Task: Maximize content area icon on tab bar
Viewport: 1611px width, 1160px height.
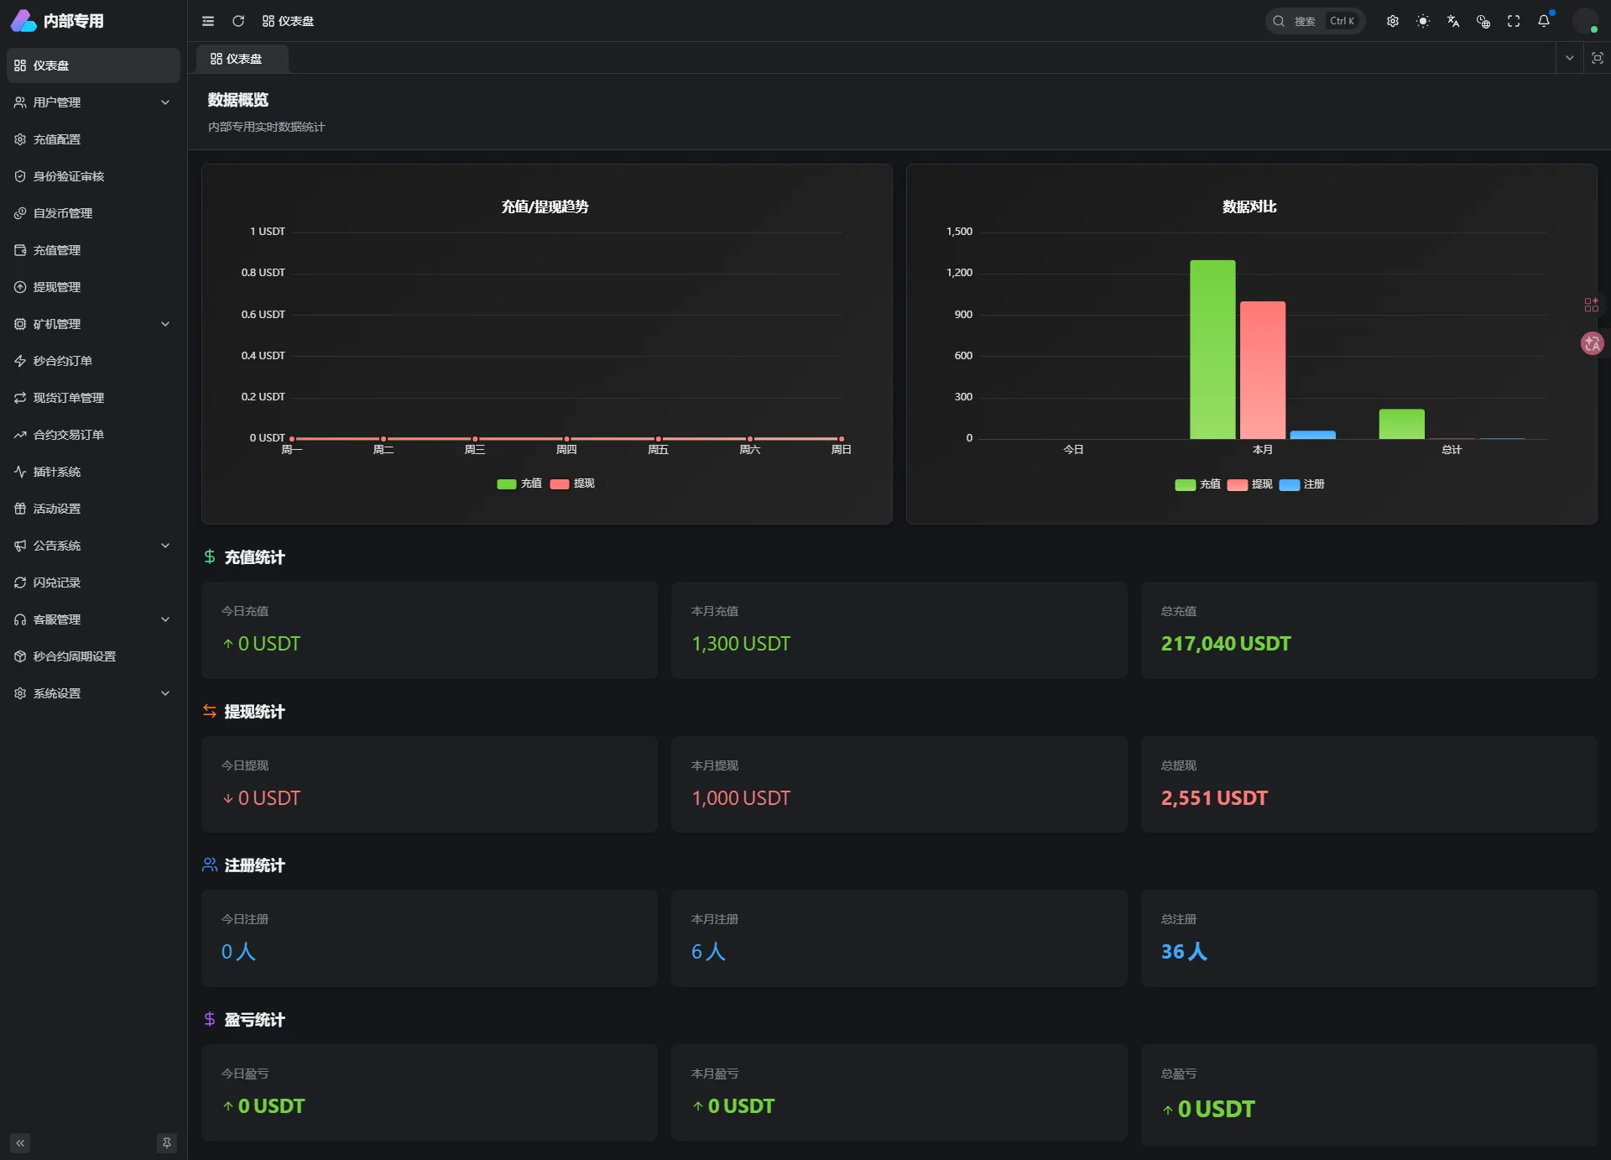Action: [x=1598, y=58]
